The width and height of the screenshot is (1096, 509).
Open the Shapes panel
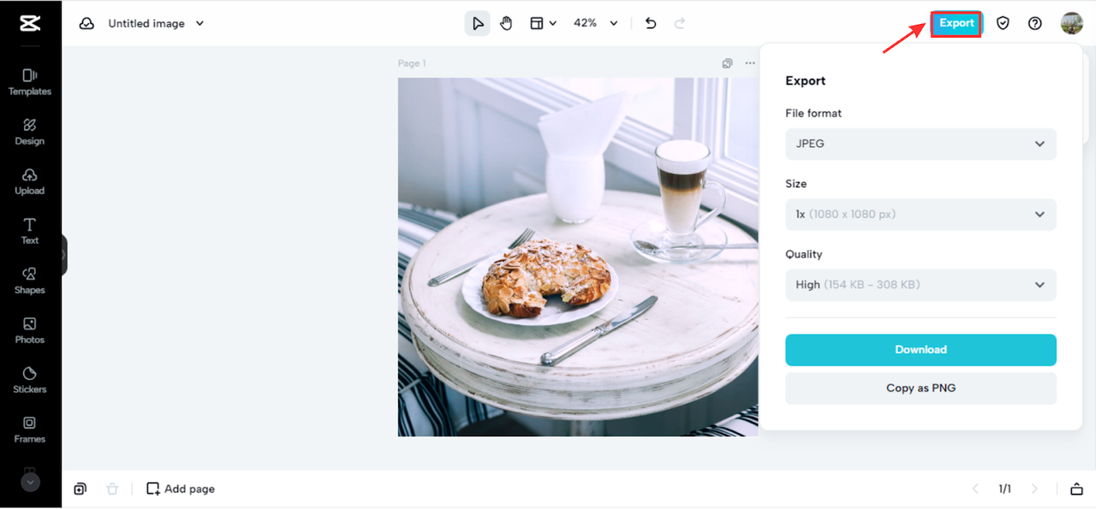tap(30, 281)
